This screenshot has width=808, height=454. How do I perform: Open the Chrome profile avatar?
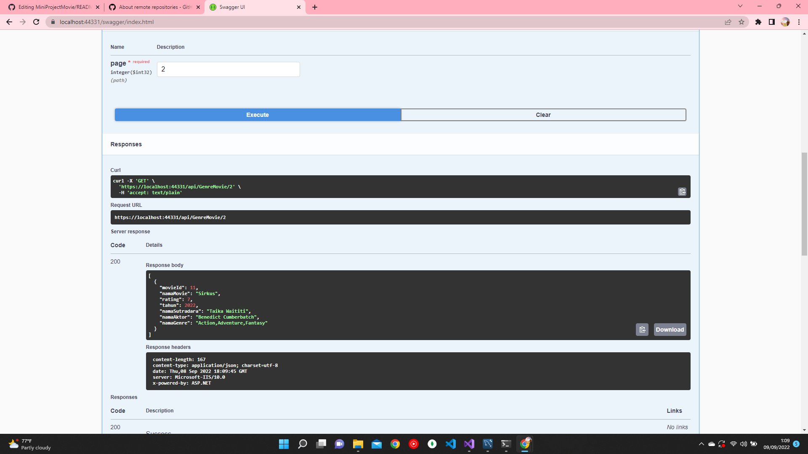click(x=785, y=22)
